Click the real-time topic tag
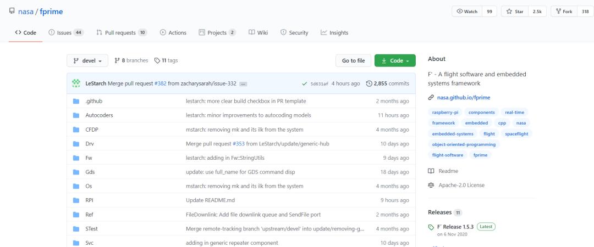 [x=514, y=113]
